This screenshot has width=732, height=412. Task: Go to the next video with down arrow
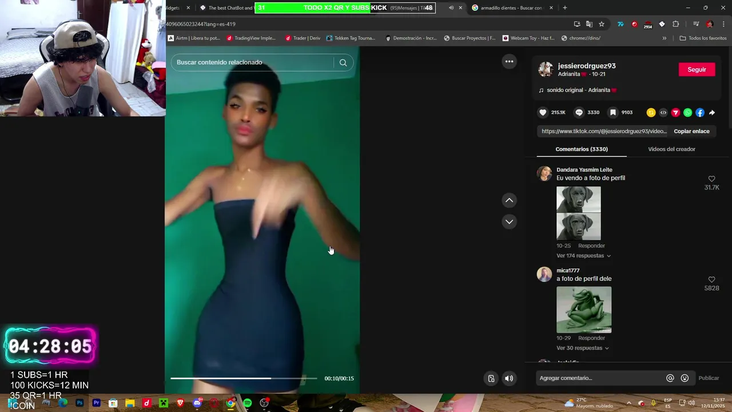coord(509,221)
